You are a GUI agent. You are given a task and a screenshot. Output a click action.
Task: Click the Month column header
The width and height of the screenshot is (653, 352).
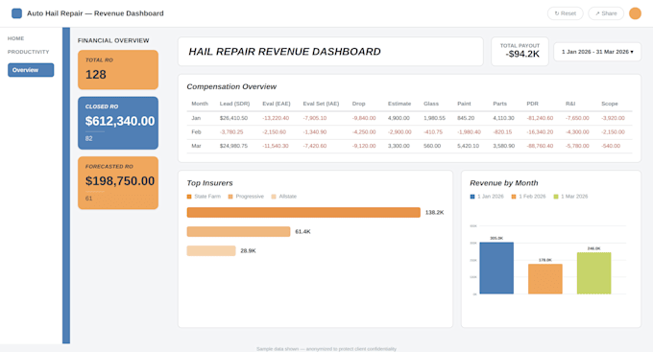click(x=200, y=104)
